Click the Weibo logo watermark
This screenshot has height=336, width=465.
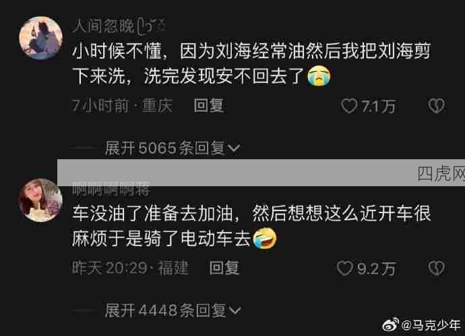[x=391, y=325]
